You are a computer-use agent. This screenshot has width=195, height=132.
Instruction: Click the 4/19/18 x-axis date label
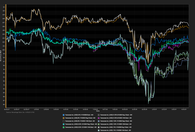[66, 109]
